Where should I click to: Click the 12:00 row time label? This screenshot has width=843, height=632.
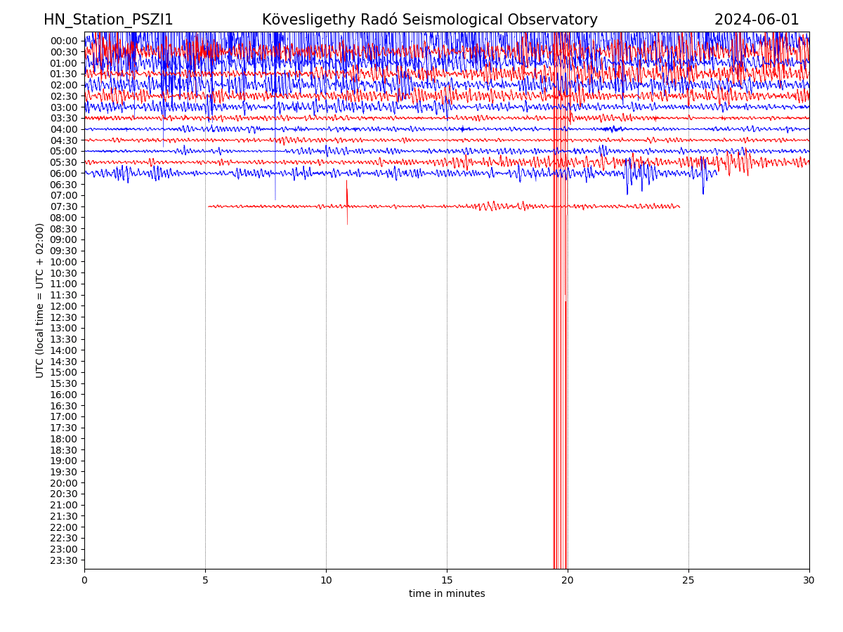63,306
